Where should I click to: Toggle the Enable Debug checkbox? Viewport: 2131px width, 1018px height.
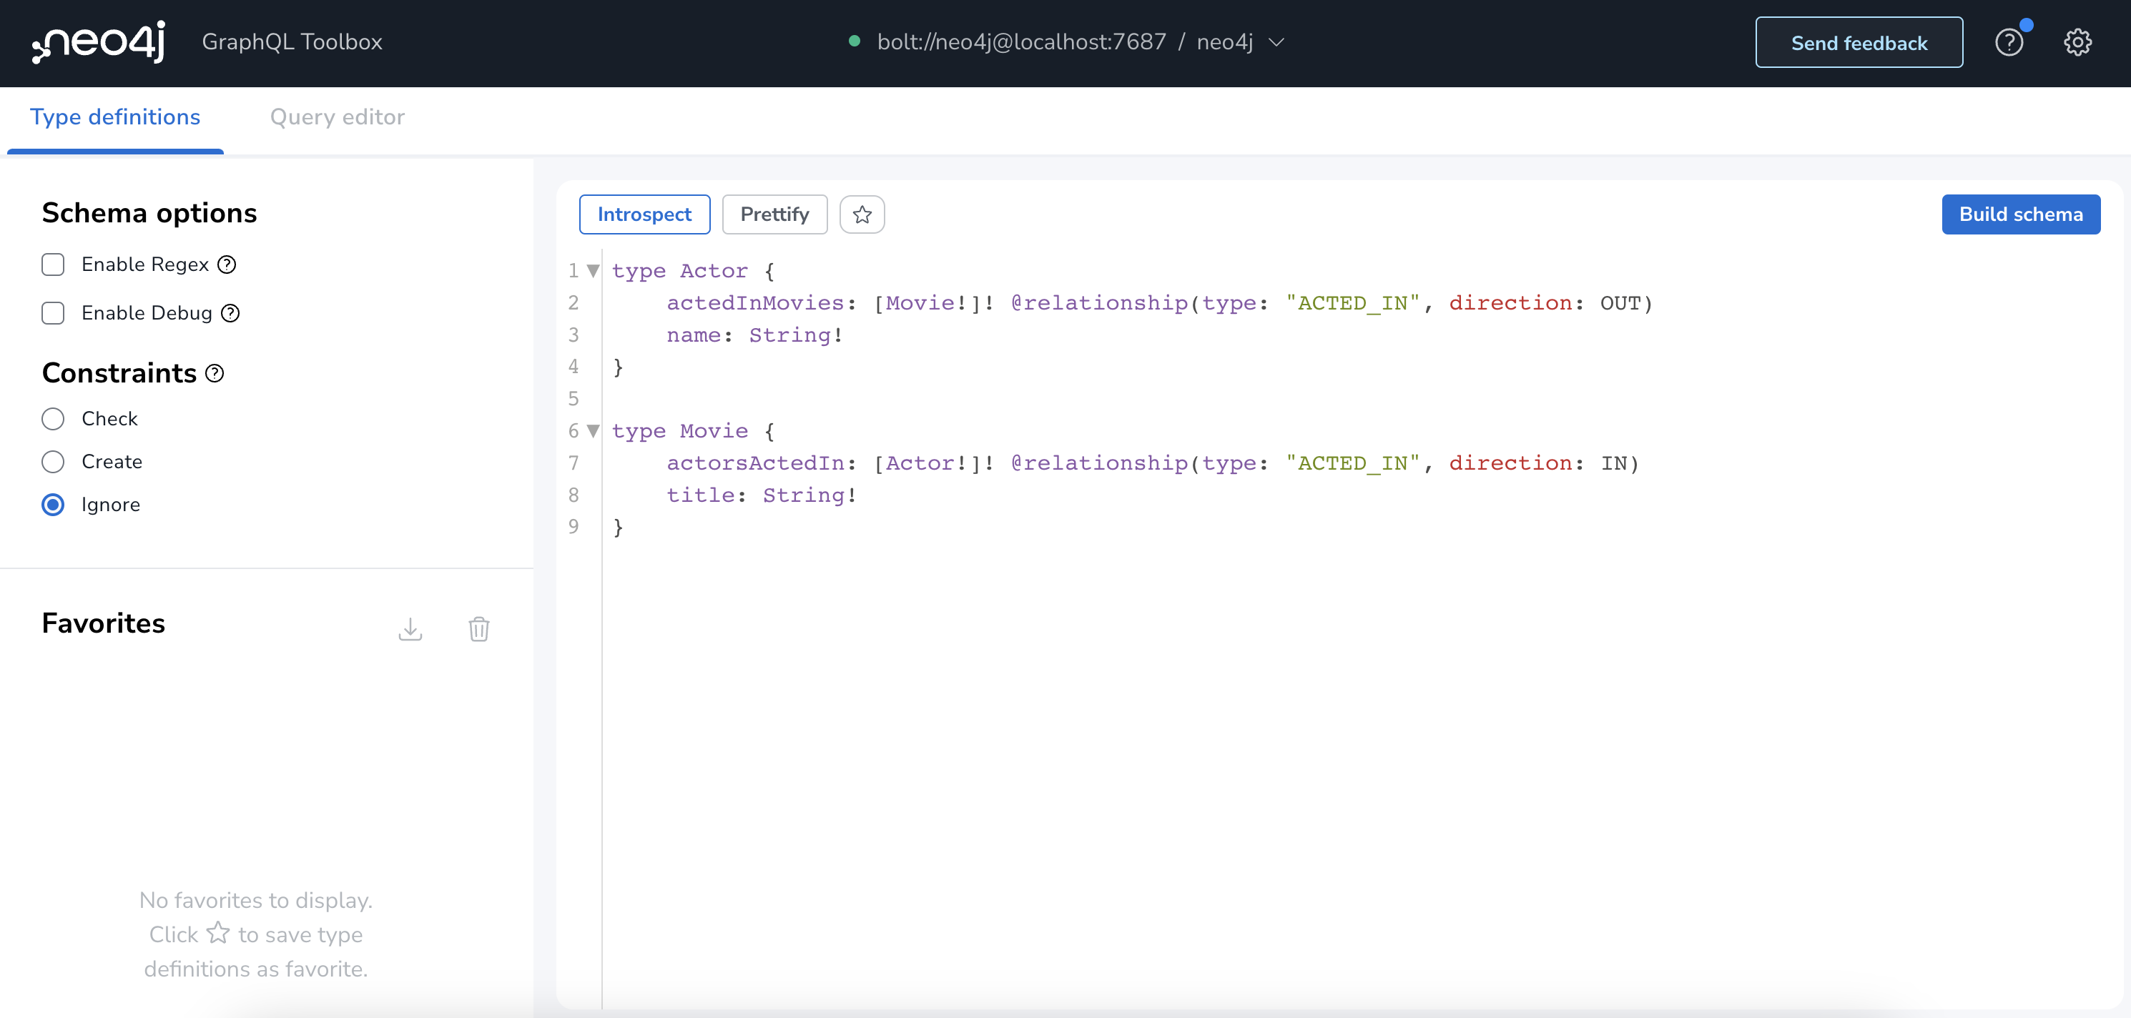point(53,312)
